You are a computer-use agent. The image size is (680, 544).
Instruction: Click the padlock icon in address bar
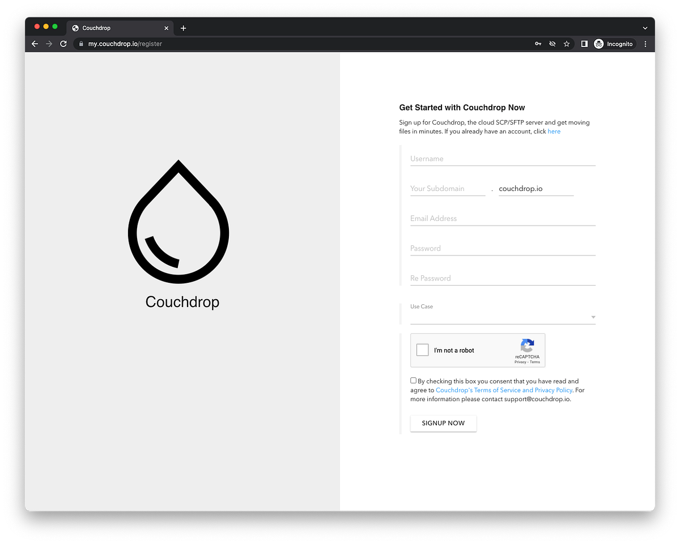coord(80,43)
